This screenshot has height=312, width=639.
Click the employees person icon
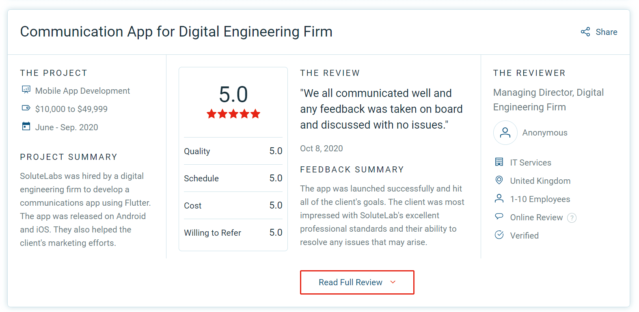pos(499,198)
